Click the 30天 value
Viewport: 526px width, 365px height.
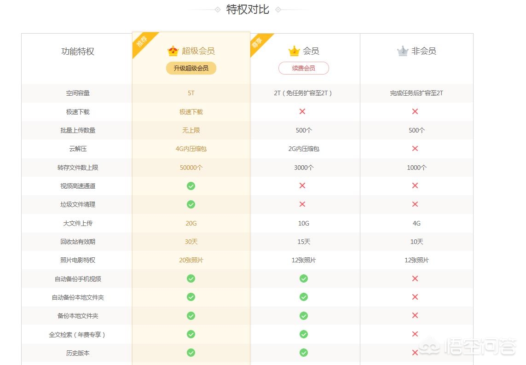point(191,242)
